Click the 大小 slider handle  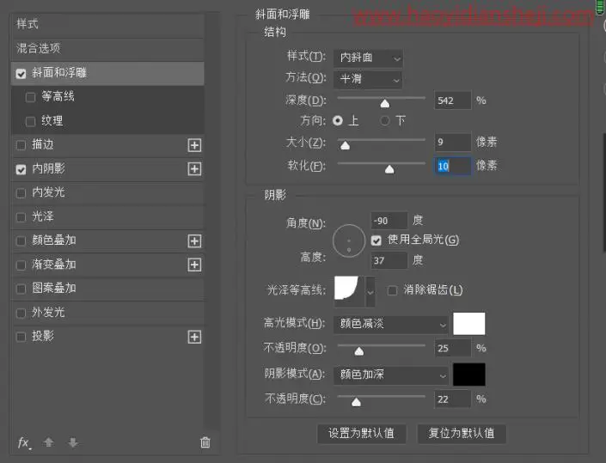(x=346, y=145)
